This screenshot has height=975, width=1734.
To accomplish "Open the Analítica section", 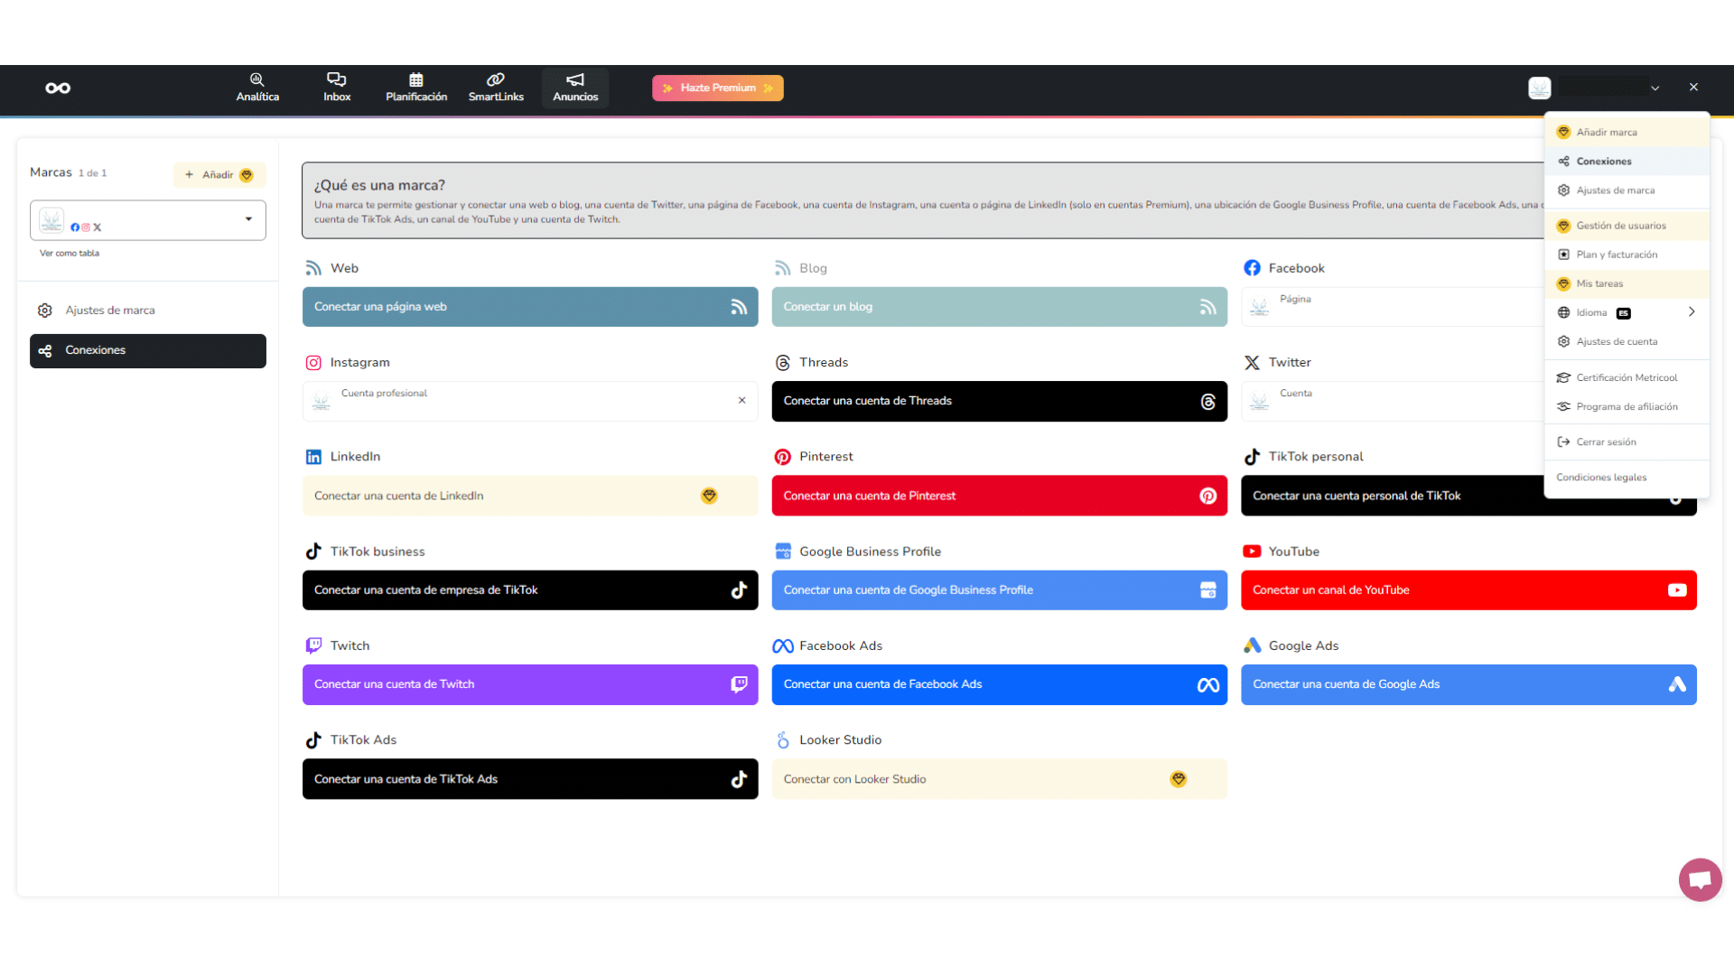I will pyautogui.click(x=257, y=88).
